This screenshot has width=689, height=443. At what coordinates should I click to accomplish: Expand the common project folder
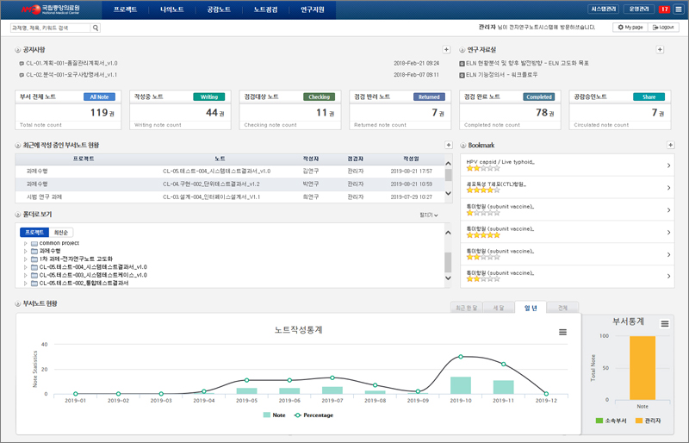tap(26, 243)
